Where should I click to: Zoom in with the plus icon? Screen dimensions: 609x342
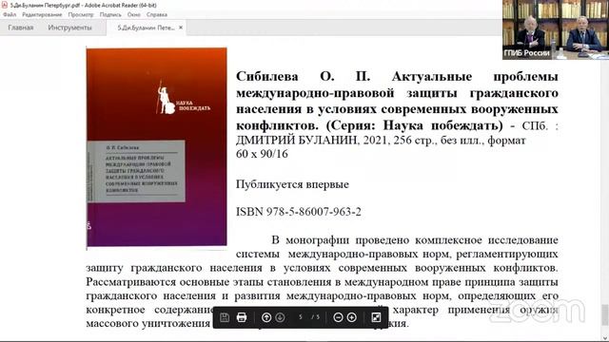pyautogui.click(x=352, y=317)
